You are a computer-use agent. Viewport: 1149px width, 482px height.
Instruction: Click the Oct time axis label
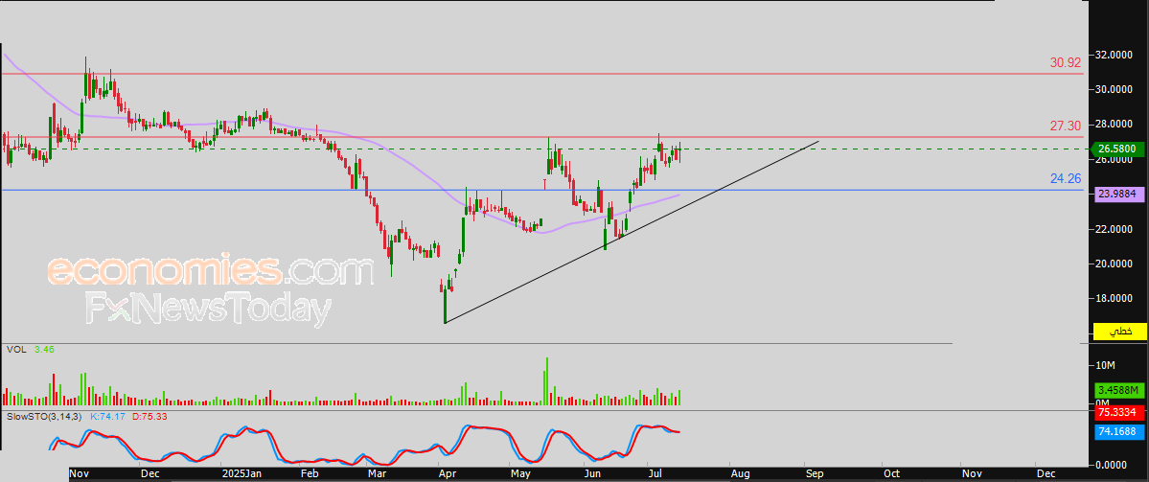click(891, 474)
